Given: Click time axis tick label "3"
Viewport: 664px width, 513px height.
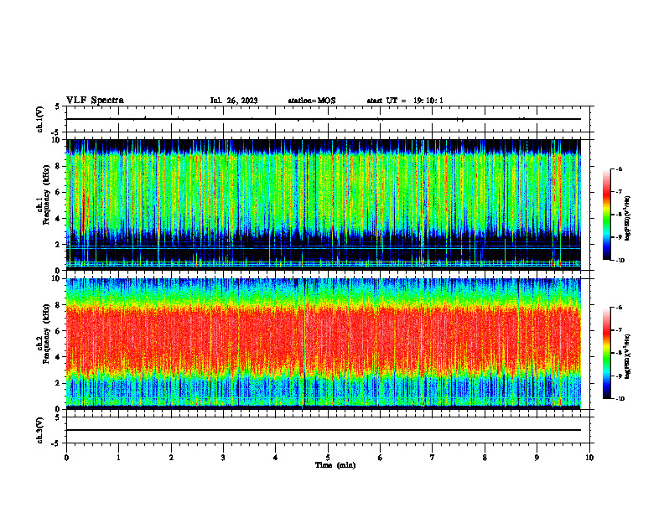Looking at the screenshot, I should coord(223,458).
